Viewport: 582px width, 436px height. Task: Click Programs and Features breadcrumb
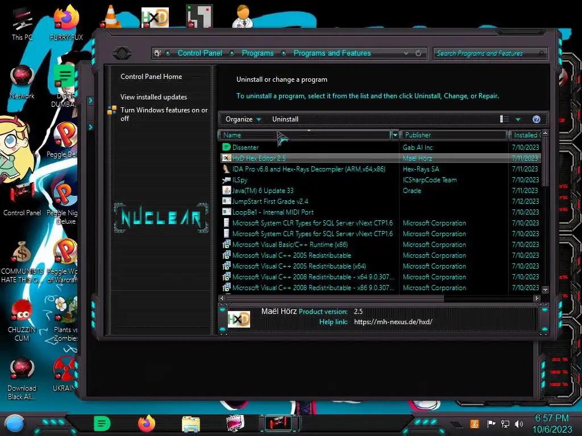coord(332,53)
